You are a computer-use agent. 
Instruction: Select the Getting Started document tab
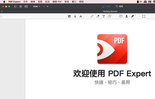(x=110, y=11)
